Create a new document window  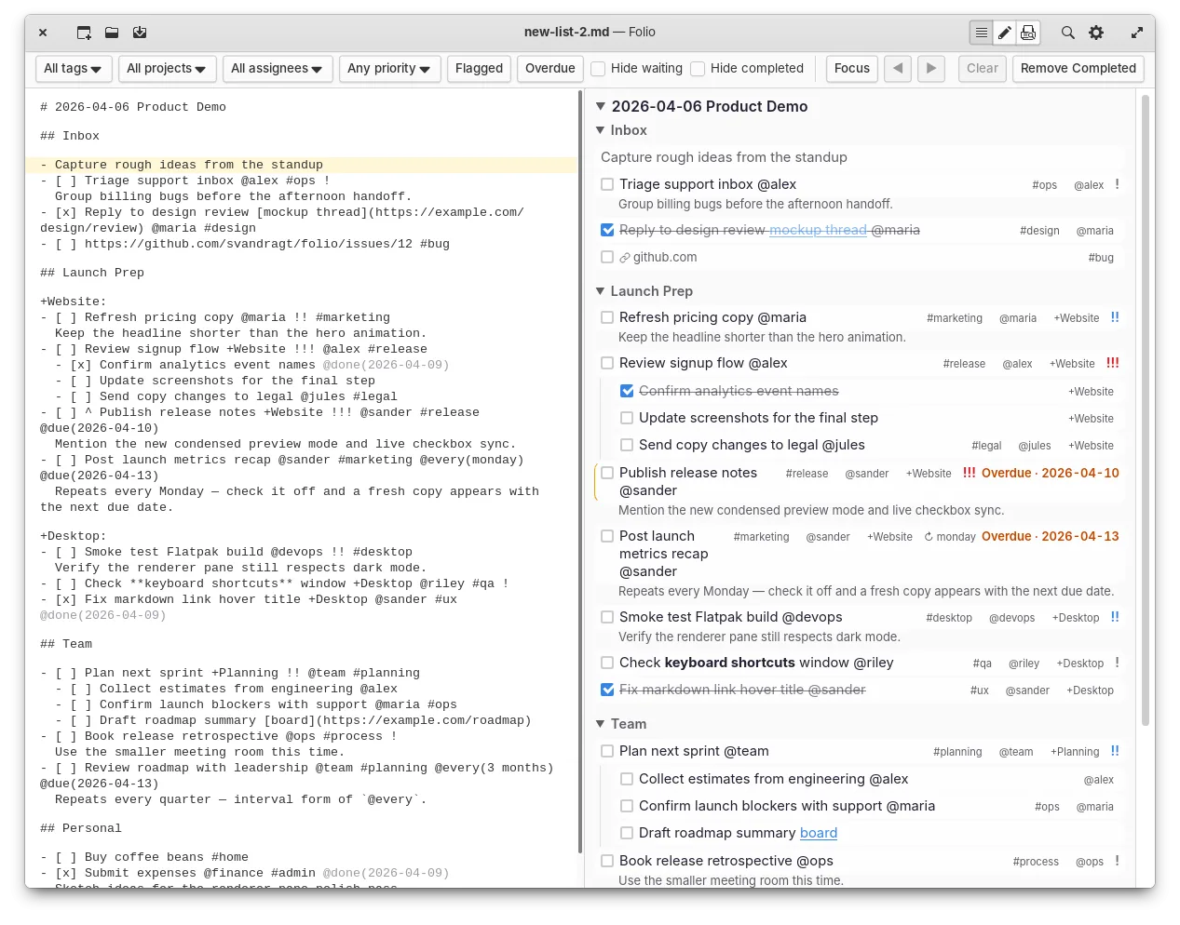pos(84,33)
